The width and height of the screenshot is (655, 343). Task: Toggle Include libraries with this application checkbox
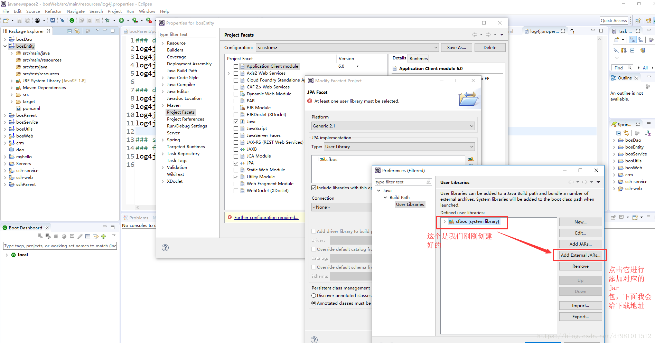pos(314,188)
